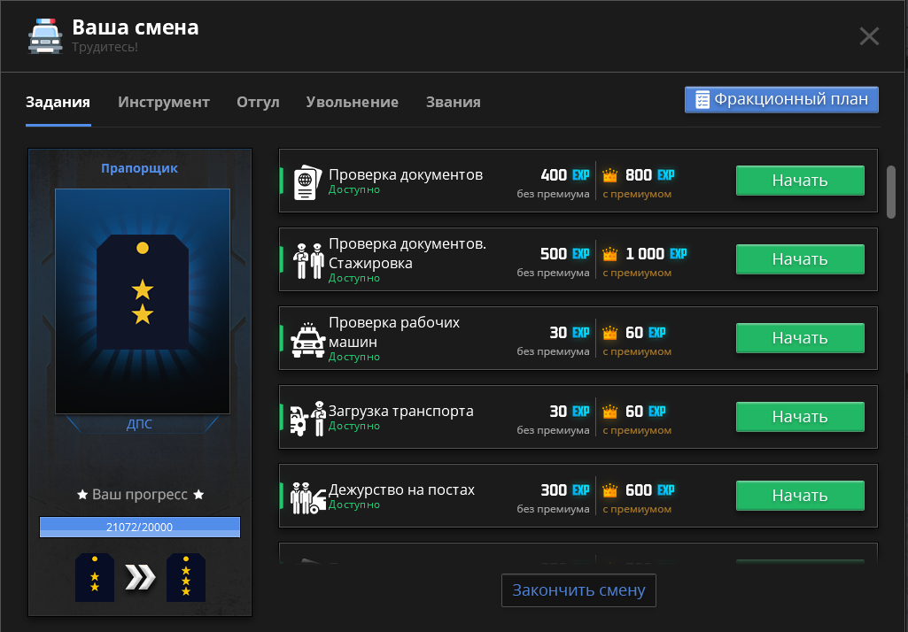Screen dimensions: 908x632
Task: Click the current rank two-star epaulette icon
Action: [x=95, y=577]
